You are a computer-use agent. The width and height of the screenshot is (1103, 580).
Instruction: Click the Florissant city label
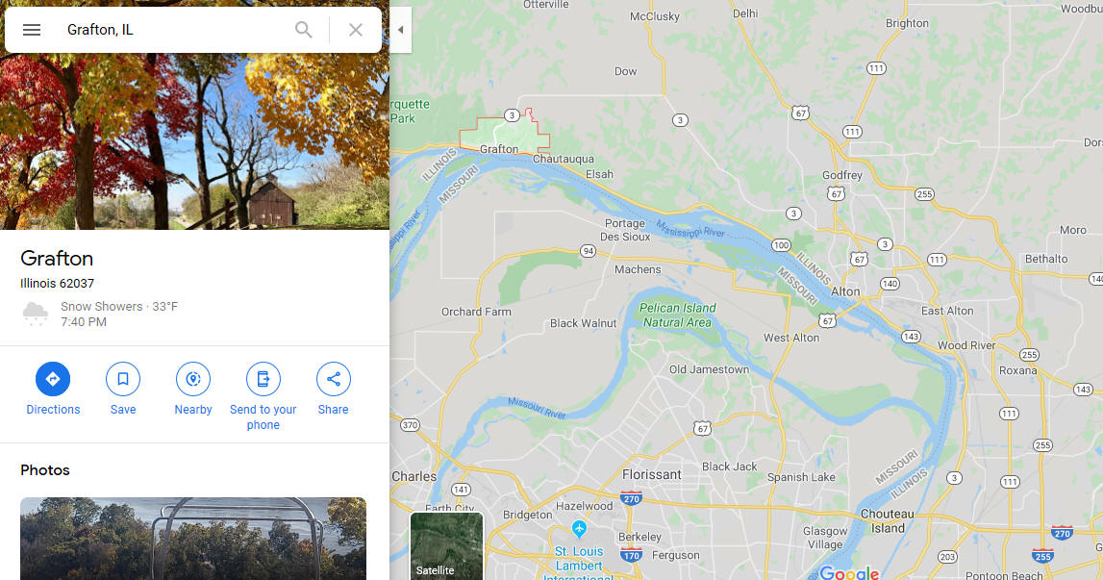coord(651,474)
